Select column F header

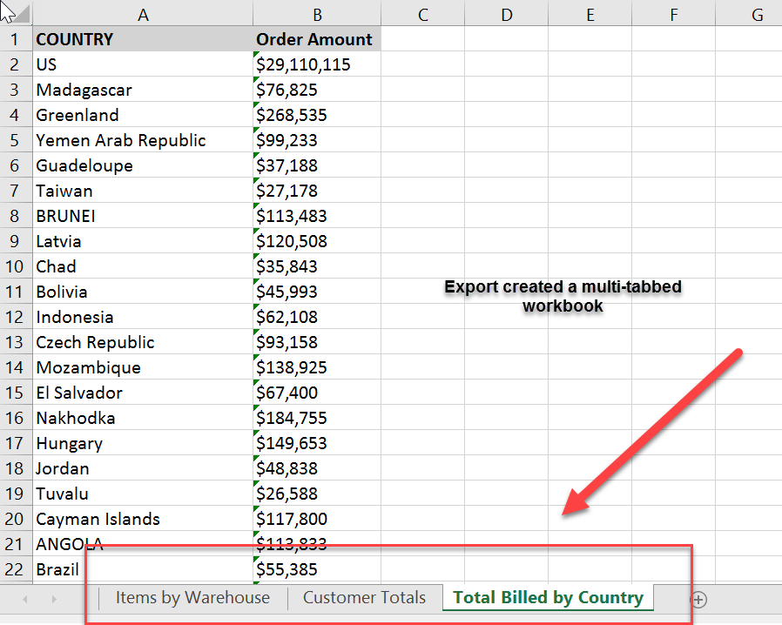click(x=674, y=13)
